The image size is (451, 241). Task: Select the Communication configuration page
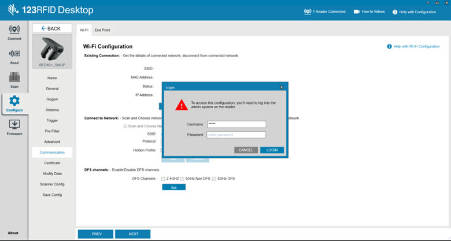[52, 153]
